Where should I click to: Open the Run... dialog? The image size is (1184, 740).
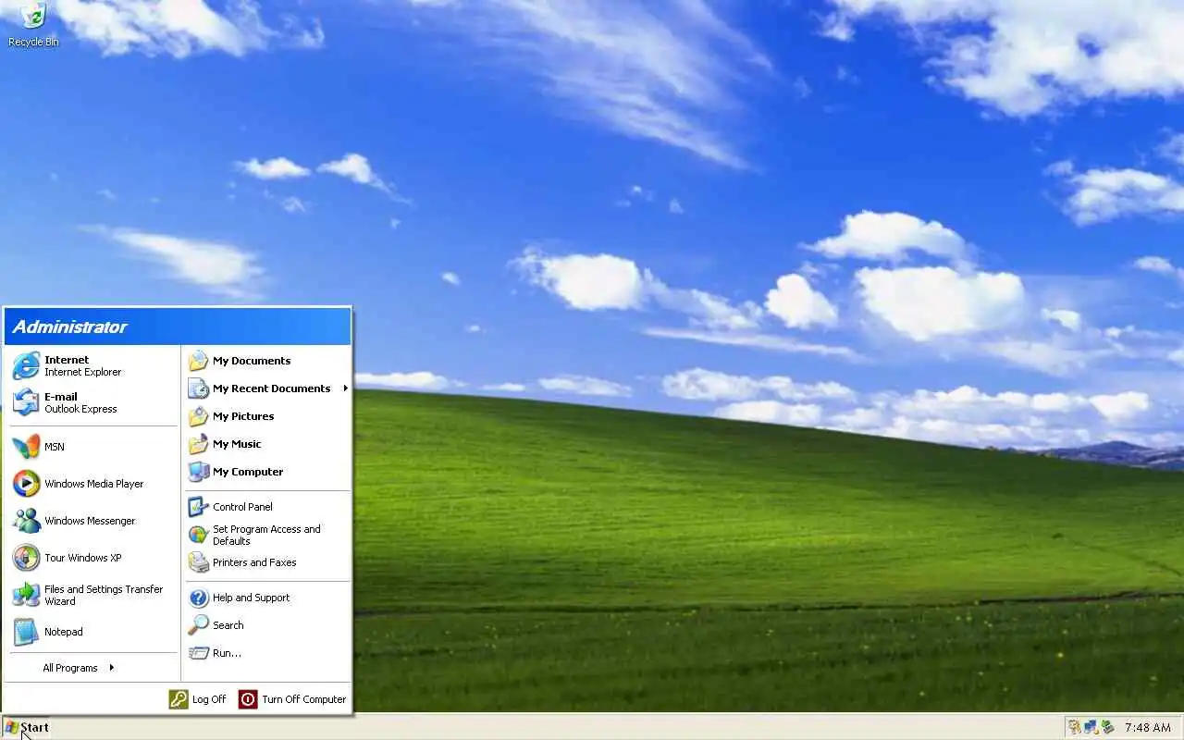click(267, 653)
